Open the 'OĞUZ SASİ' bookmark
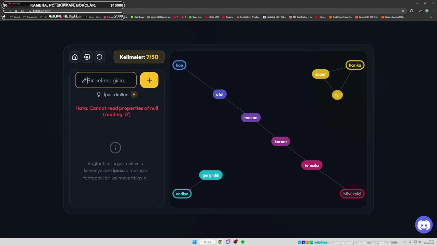Screen dimensions: 437x246 212,17
